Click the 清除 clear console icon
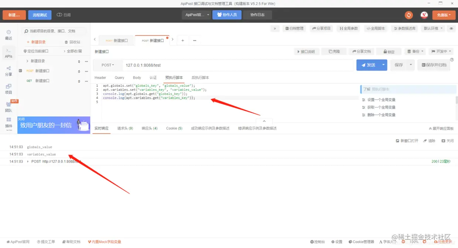The image size is (458, 248). coord(429,141)
